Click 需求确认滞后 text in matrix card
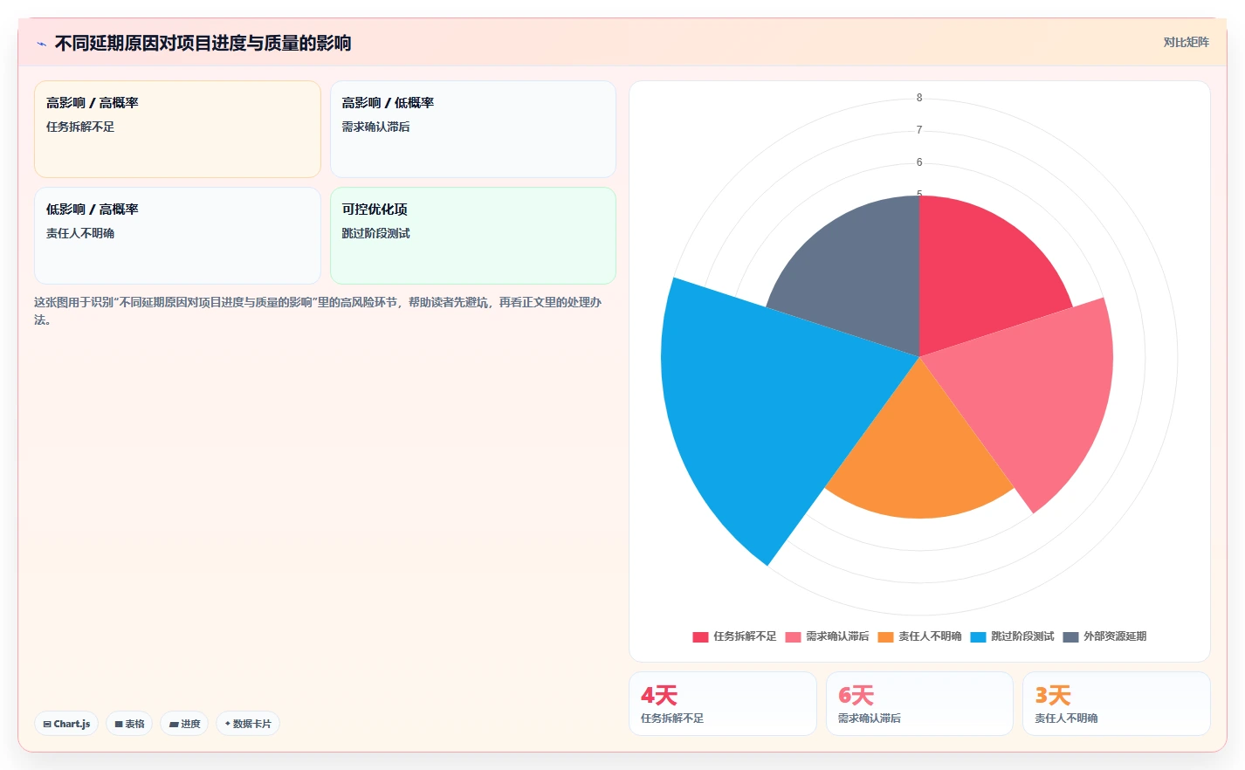 pos(375,127)
